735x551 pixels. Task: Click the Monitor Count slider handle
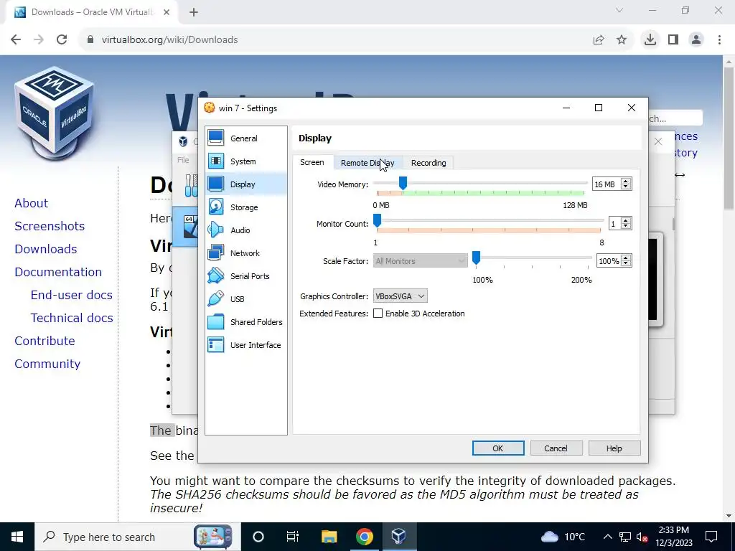tap(377, 221)
